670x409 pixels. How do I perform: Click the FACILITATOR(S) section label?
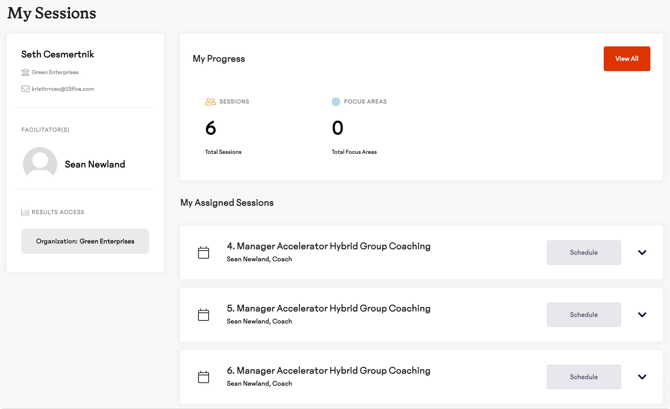pyautogui.click(x=45, y=130)
